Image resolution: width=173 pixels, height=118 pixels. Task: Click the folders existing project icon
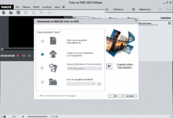coord(53,82)
